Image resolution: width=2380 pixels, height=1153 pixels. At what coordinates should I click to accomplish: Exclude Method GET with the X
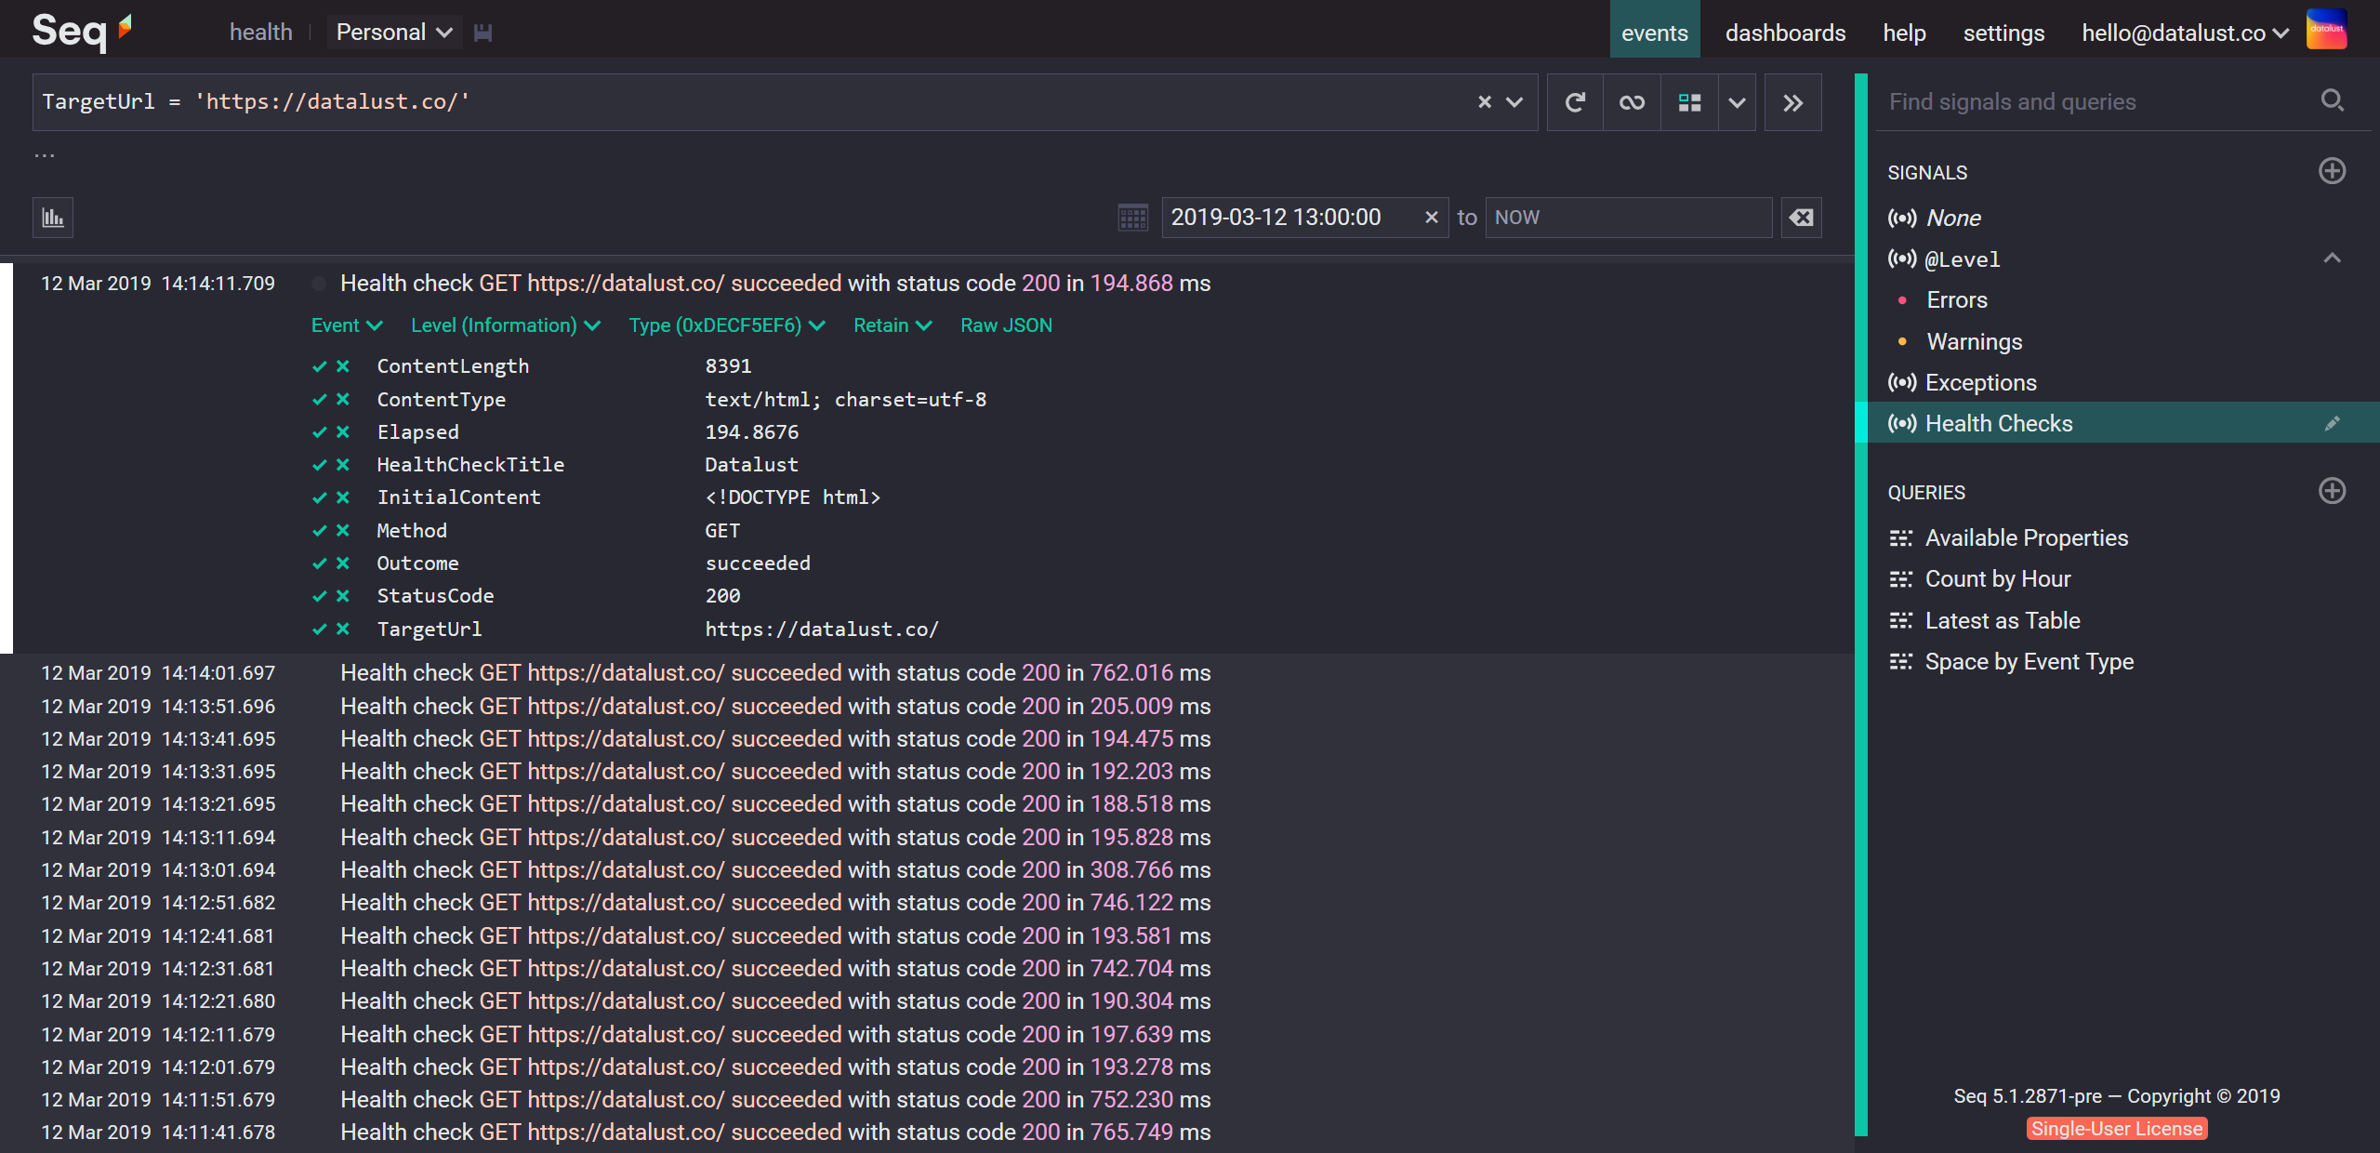point(343,531)
